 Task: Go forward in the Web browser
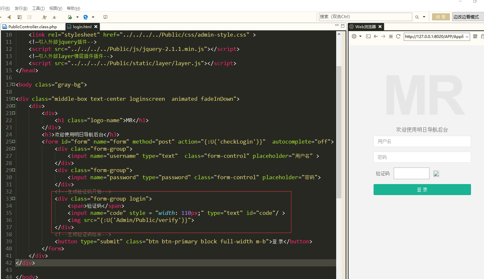[x=383, y=36]
